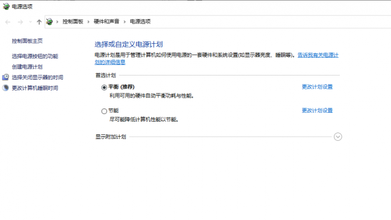Open 控制面板主页 link
Image resolution: width=391 pixels, height=220 pixels.
click(x=27, y=41)
